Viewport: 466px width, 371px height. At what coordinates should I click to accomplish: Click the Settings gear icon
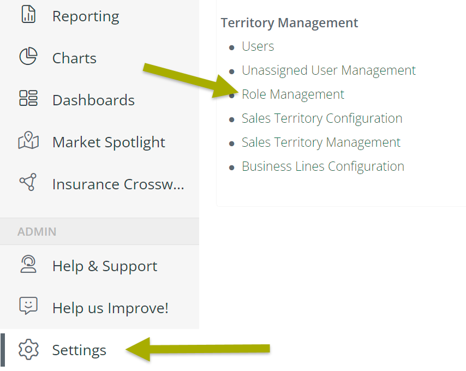point(28,350)
